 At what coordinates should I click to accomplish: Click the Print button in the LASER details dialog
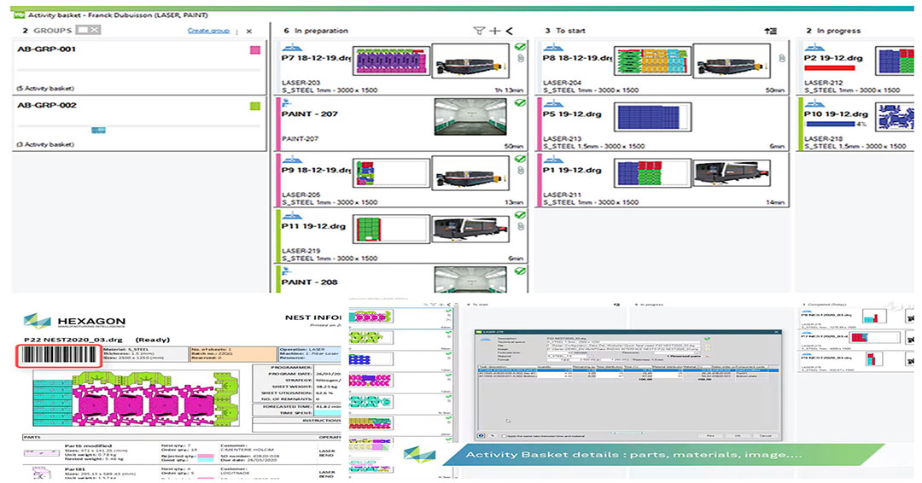[710, 436]
